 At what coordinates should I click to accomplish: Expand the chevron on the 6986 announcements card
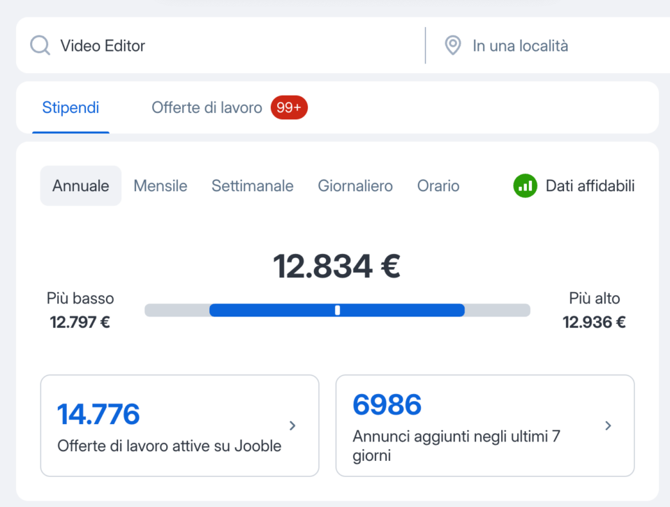pyautogui.click(x=608, y=425)
